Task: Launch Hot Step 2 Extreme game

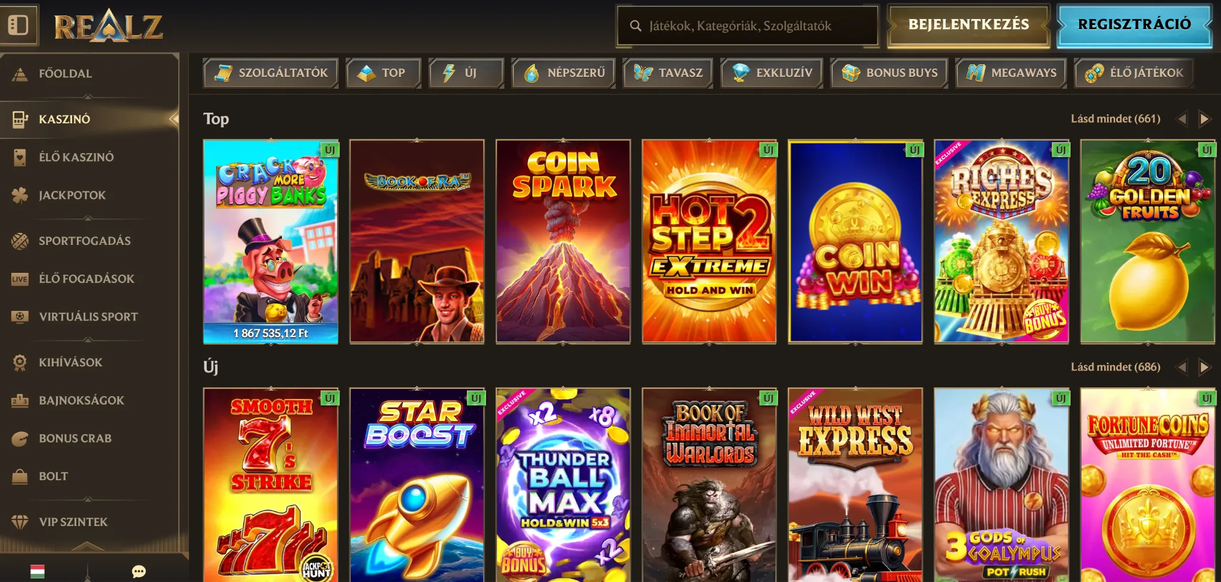Action: coord(709,241)
